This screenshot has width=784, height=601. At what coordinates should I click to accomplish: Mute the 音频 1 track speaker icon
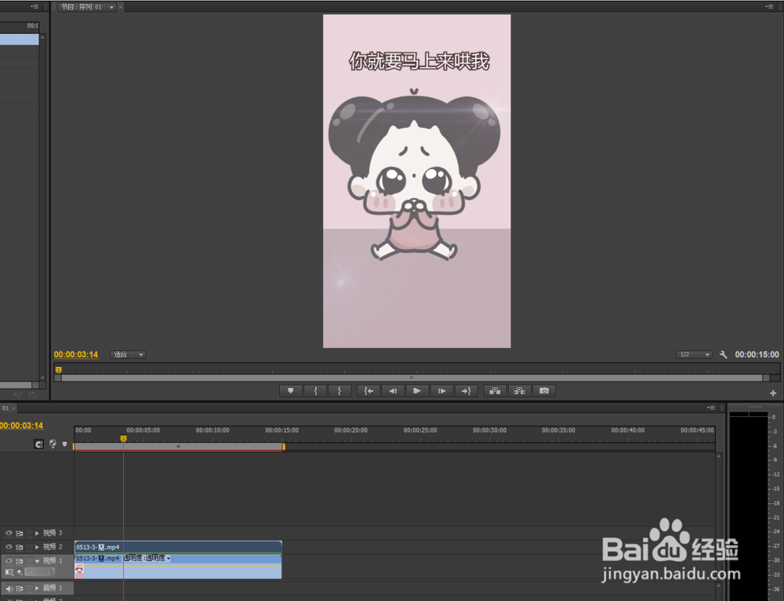pos(9,588)
